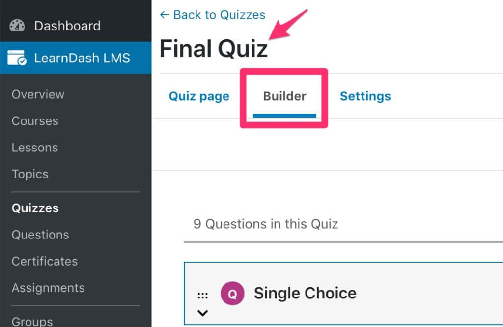The width and height of the screenshot is (503, 327).
Task: Open the Questions submenu item
Action: pyautogui.click(x=40, y=235)
